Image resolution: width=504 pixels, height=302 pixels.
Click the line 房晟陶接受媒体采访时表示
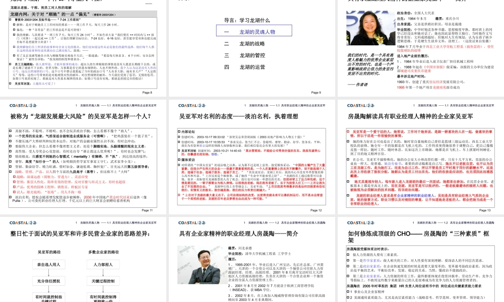pyautogui.click(x=367, y=249)
